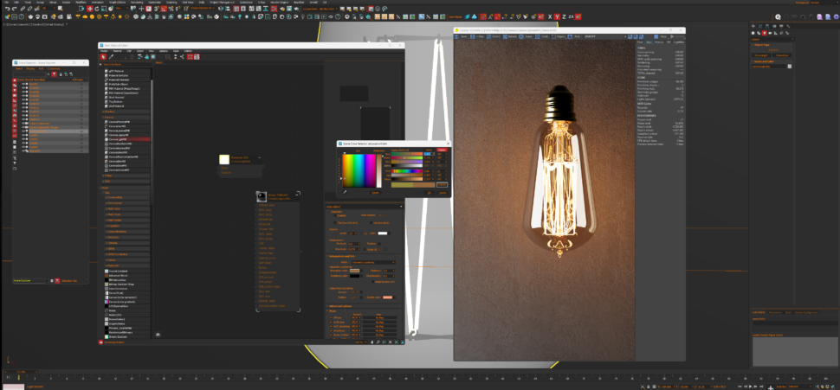Viewport: 840px width, 390px height.
Task: Click OK in the Color Selector dialog
Action: tap(430, 193)
